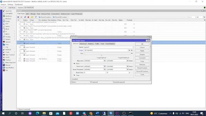The height and width of the screenshot is (116, 206).
Task: Open the firewall 'all' filter dropdown
Action: 204,17
